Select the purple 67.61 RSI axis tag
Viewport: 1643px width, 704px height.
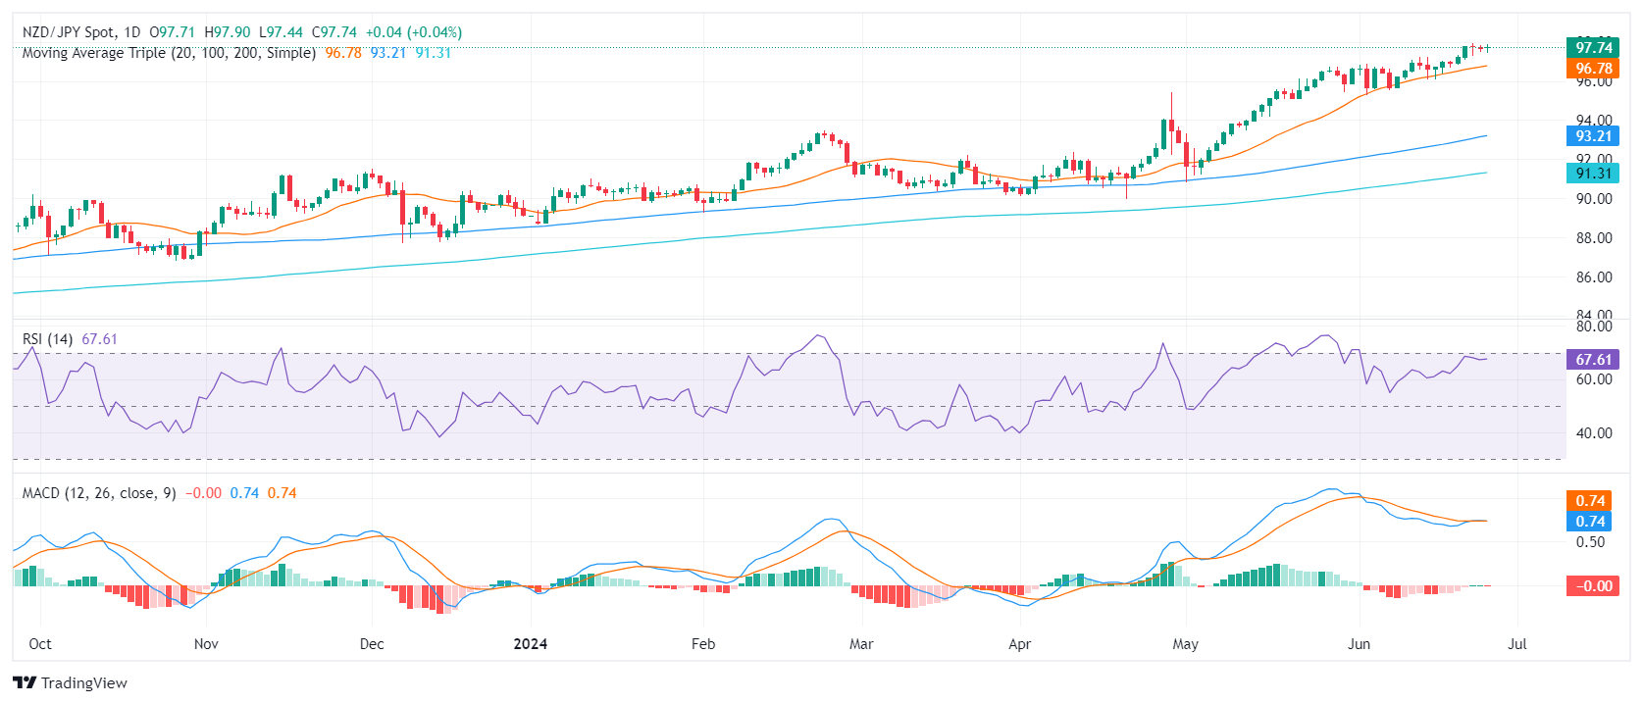(x=1593, y=360)
